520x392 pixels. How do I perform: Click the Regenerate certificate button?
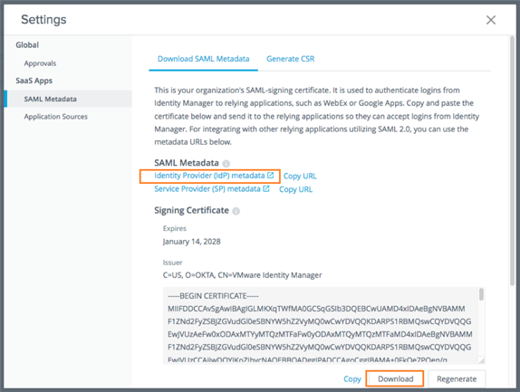click(457, 378)
